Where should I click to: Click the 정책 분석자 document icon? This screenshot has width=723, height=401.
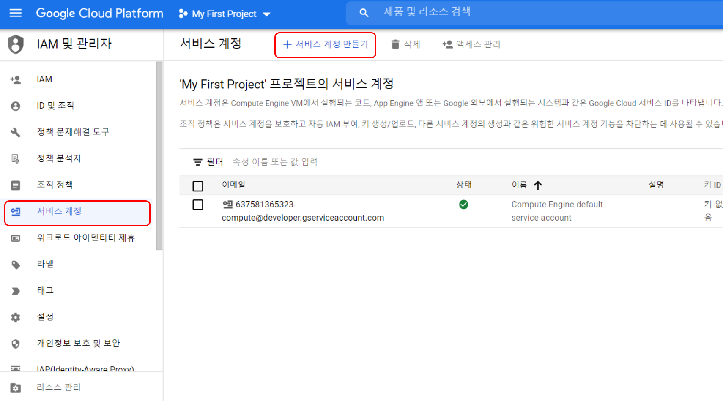(x=16, y=159)
